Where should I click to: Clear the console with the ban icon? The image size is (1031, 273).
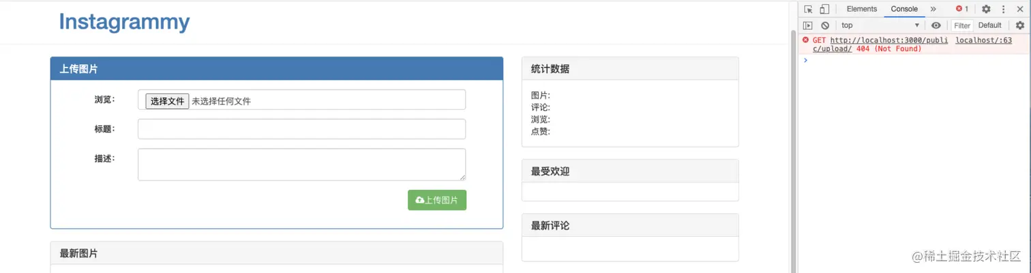point(825,25)
